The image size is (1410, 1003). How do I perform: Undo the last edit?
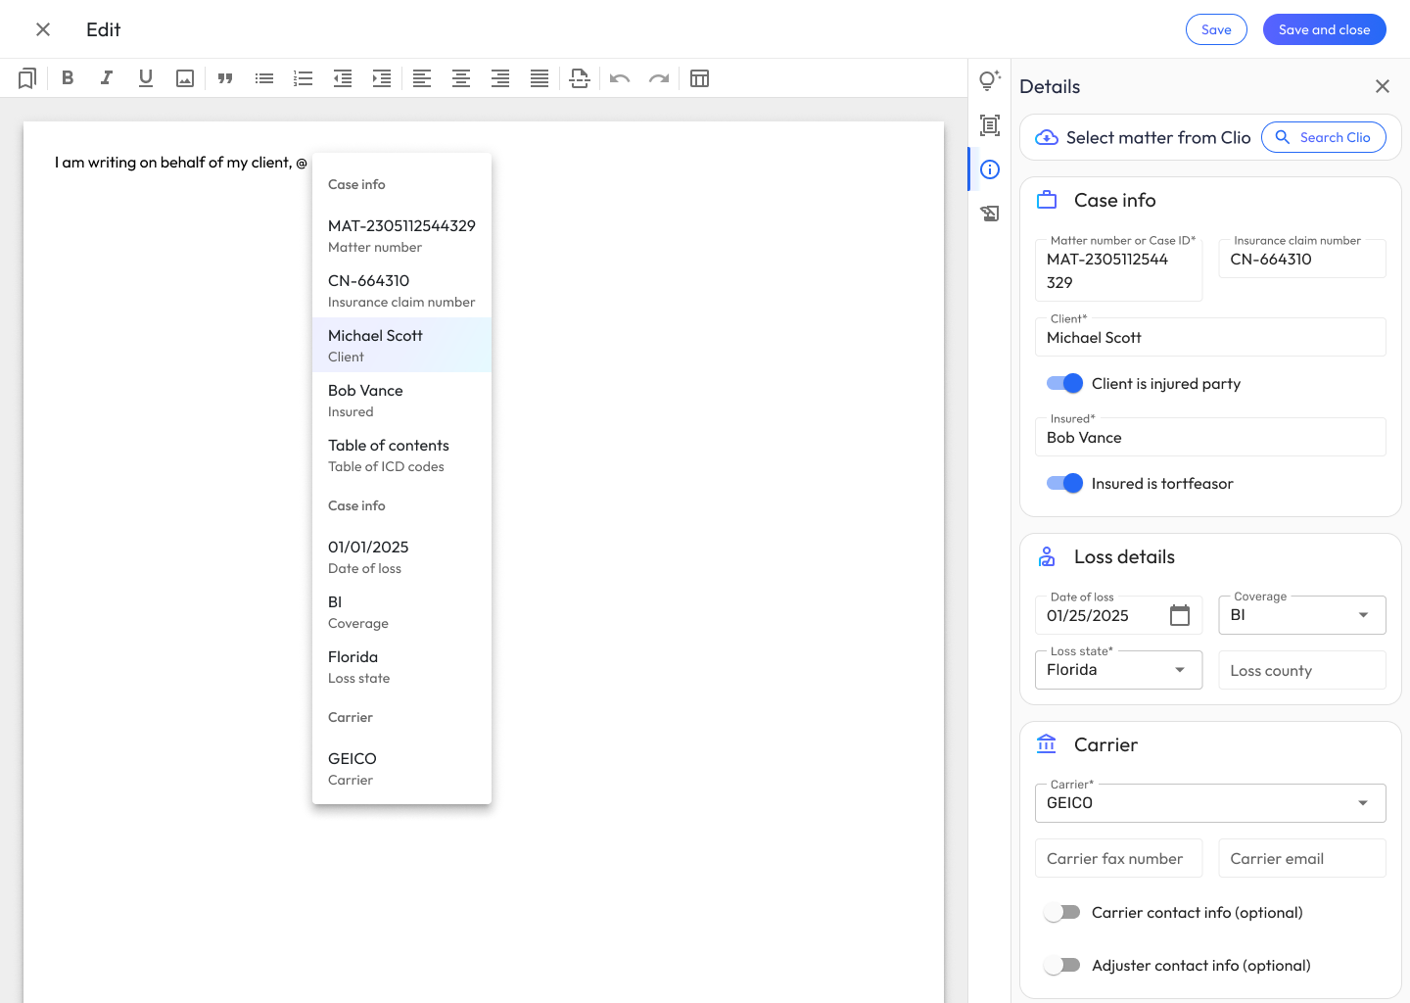[620, 78]
